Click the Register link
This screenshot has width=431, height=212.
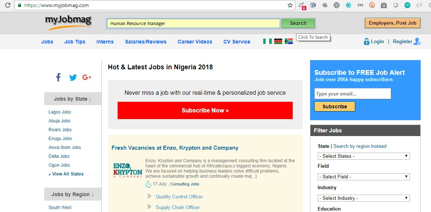(402, 42)
